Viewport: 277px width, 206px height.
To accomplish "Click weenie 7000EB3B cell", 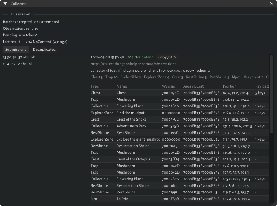I will coord(170,199).
